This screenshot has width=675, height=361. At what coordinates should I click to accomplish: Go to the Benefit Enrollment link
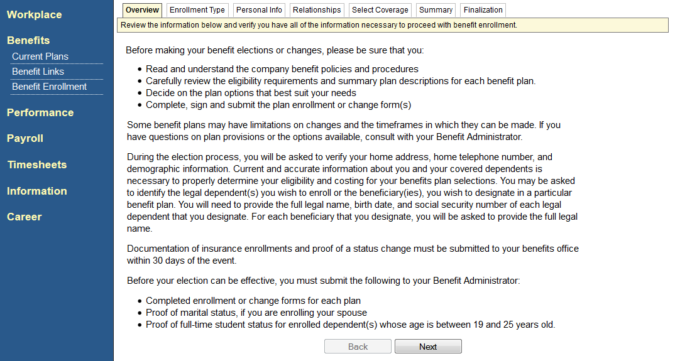[50, 87]
